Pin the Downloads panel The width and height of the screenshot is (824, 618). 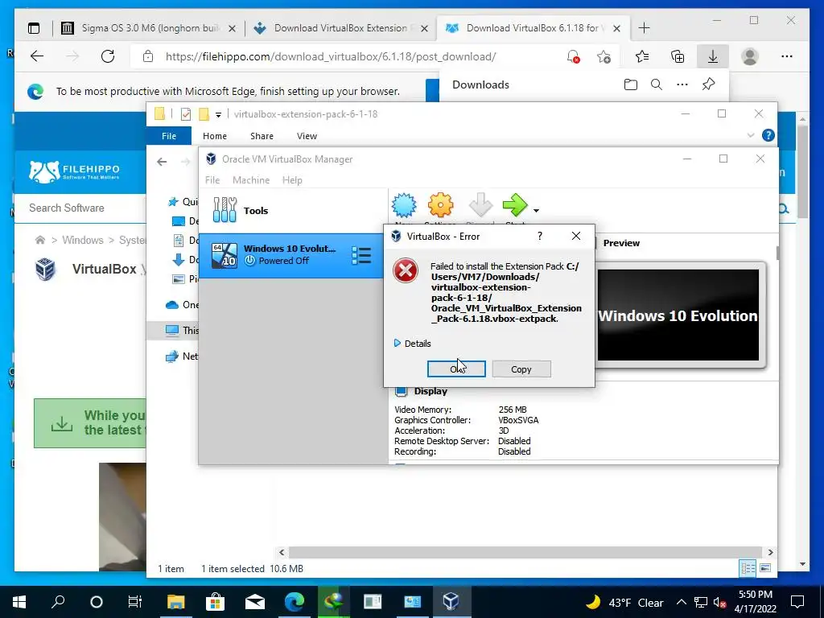pos(708,84)
